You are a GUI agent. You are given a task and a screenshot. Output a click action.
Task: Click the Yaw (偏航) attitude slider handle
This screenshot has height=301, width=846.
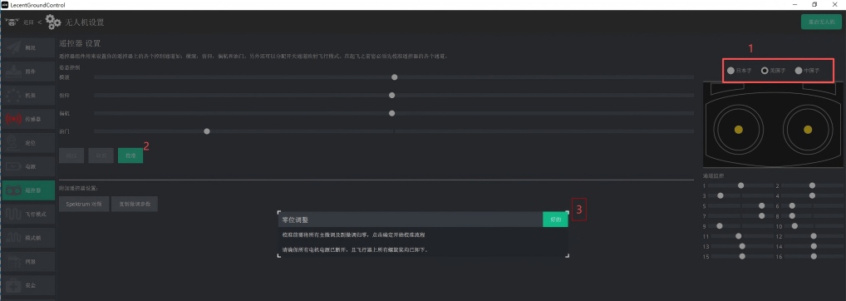(391, 113)
